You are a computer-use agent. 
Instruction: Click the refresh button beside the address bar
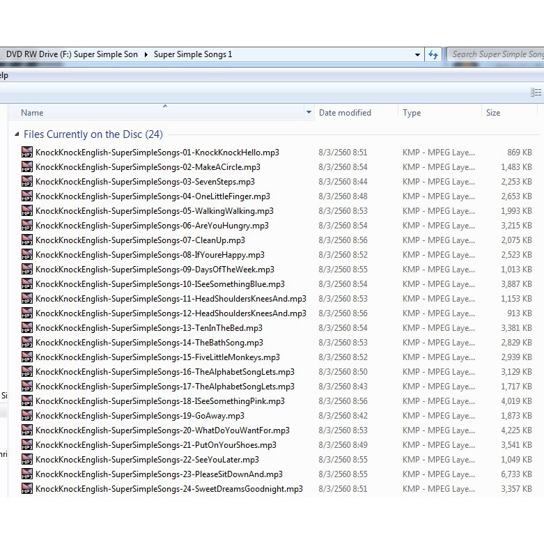point(433,54)
